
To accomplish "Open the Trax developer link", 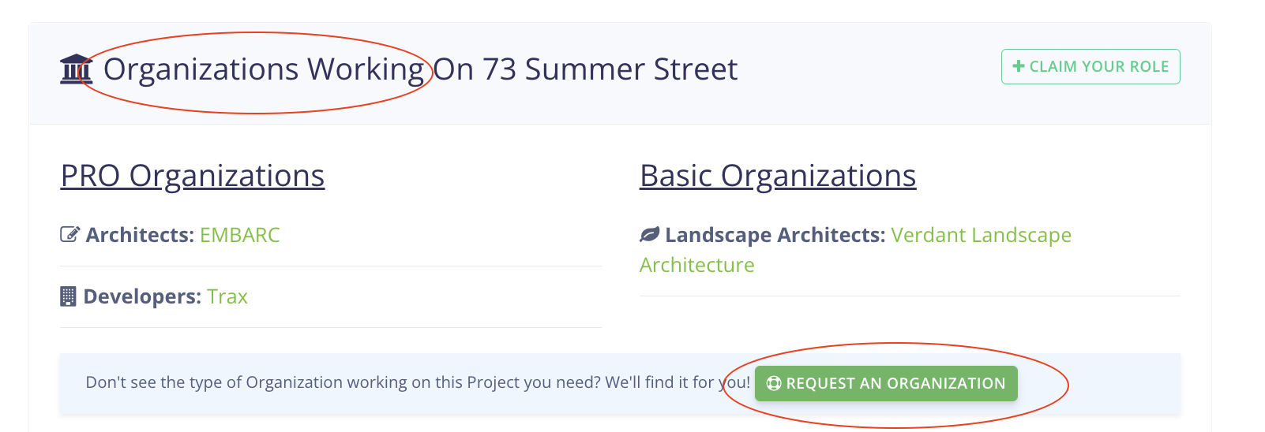I will [227, 296].
